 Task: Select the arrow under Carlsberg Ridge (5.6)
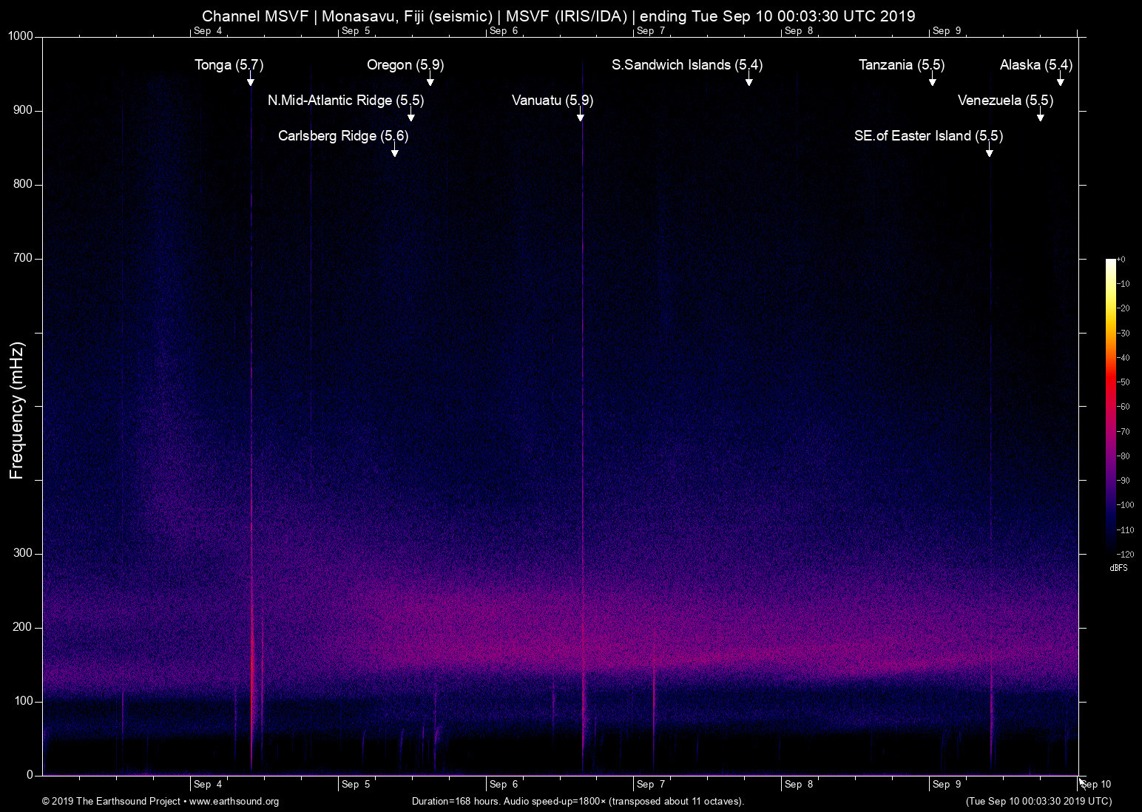point(395,150)
